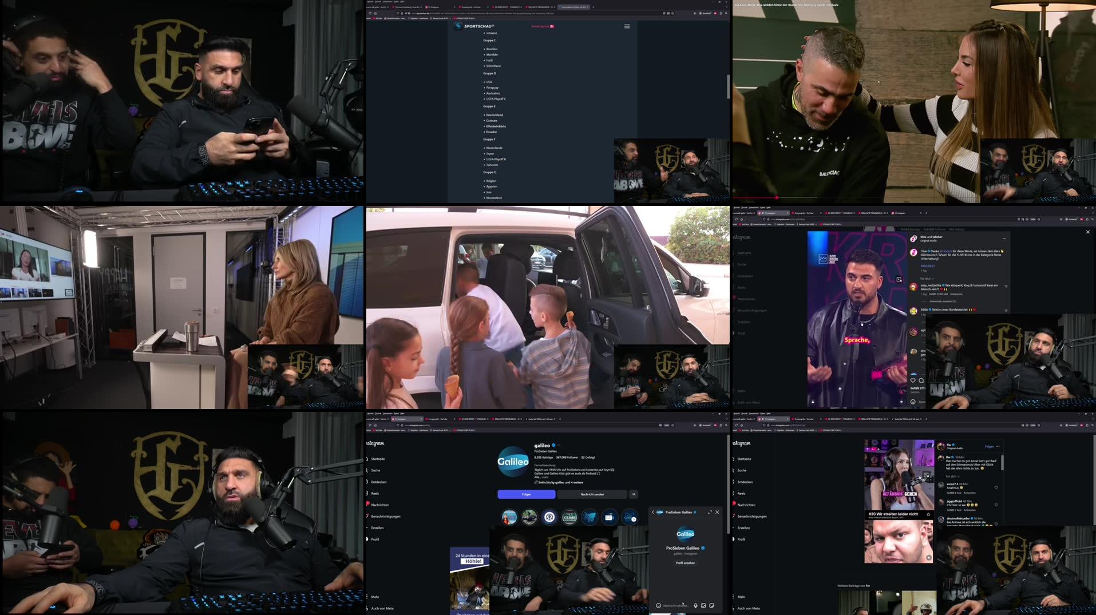The height and width of the screenshot is (615, 1096).
Task: Click the image attach icon in Galileo chat
Action: point(703,605)
